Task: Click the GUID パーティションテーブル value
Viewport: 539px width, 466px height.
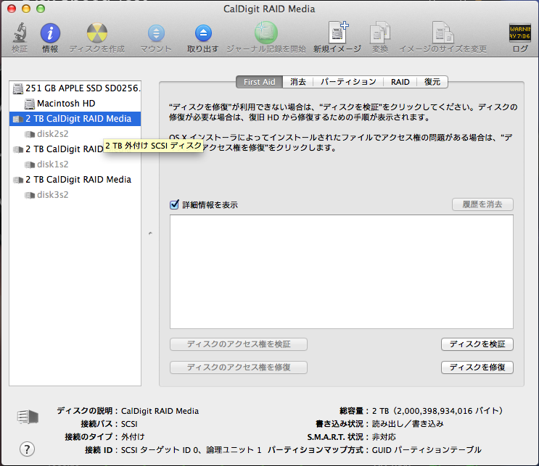Action: click(427, 450)
